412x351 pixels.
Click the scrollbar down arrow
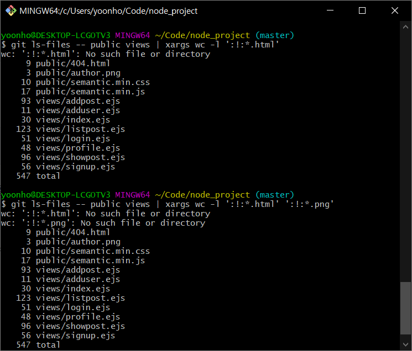point(405,344)
